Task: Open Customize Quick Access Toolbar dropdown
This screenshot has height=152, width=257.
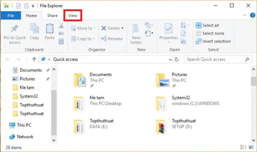Action: coord(33,6)
